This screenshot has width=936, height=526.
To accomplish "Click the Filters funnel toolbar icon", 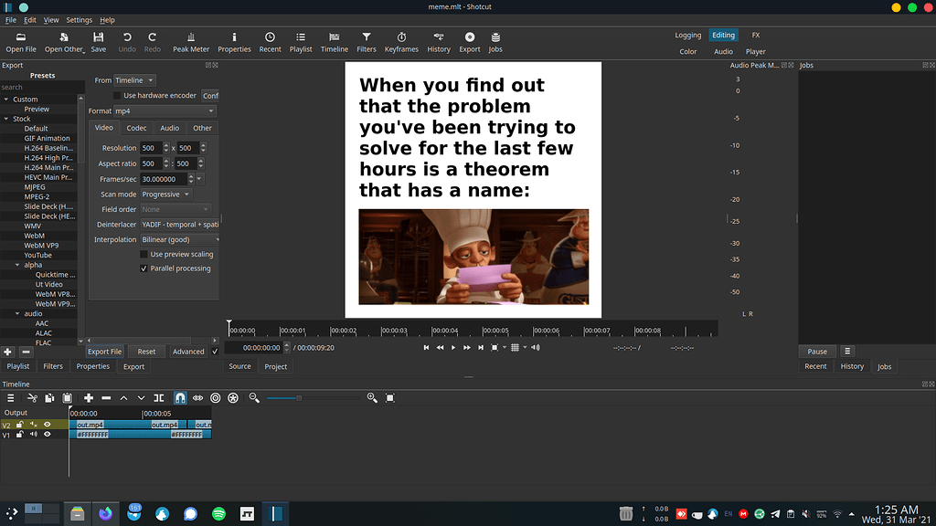I will tap(367, 42).
